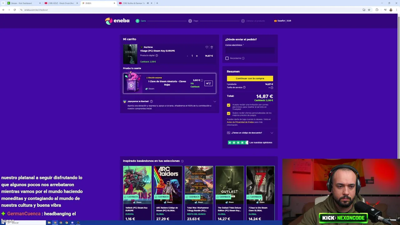400x225 pixels.
Task: Open Chrome profile avatar
Action: (391, 10)
